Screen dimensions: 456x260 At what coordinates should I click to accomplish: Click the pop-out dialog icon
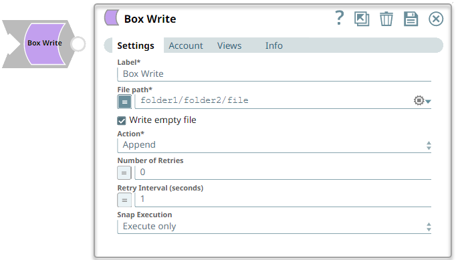point(362,19)
